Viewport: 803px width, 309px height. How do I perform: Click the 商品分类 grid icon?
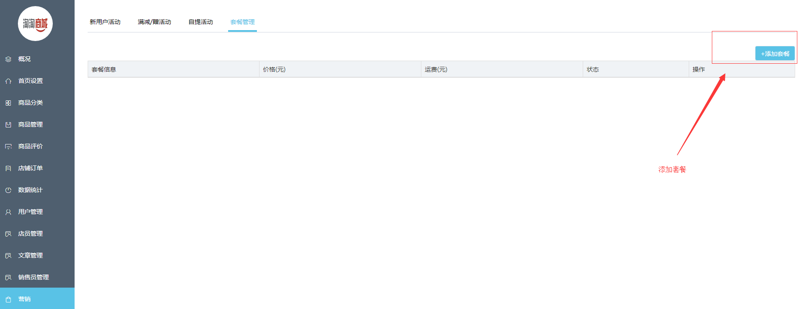(8, 103)
